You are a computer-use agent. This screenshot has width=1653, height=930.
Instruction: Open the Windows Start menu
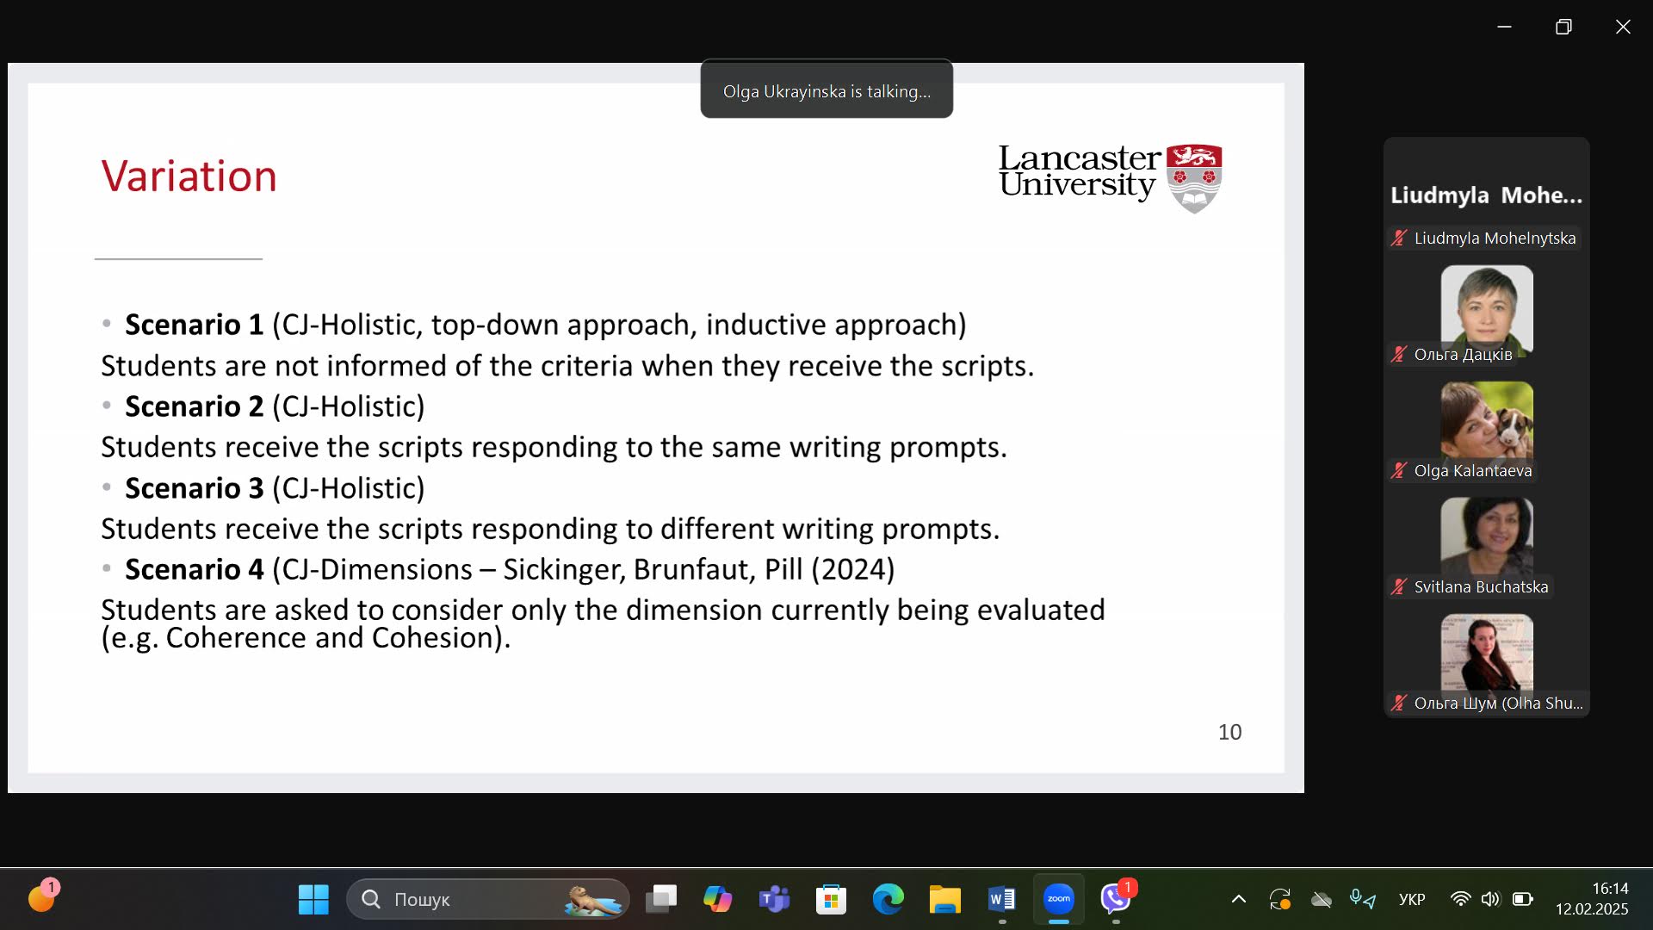(x=313, y=899)
